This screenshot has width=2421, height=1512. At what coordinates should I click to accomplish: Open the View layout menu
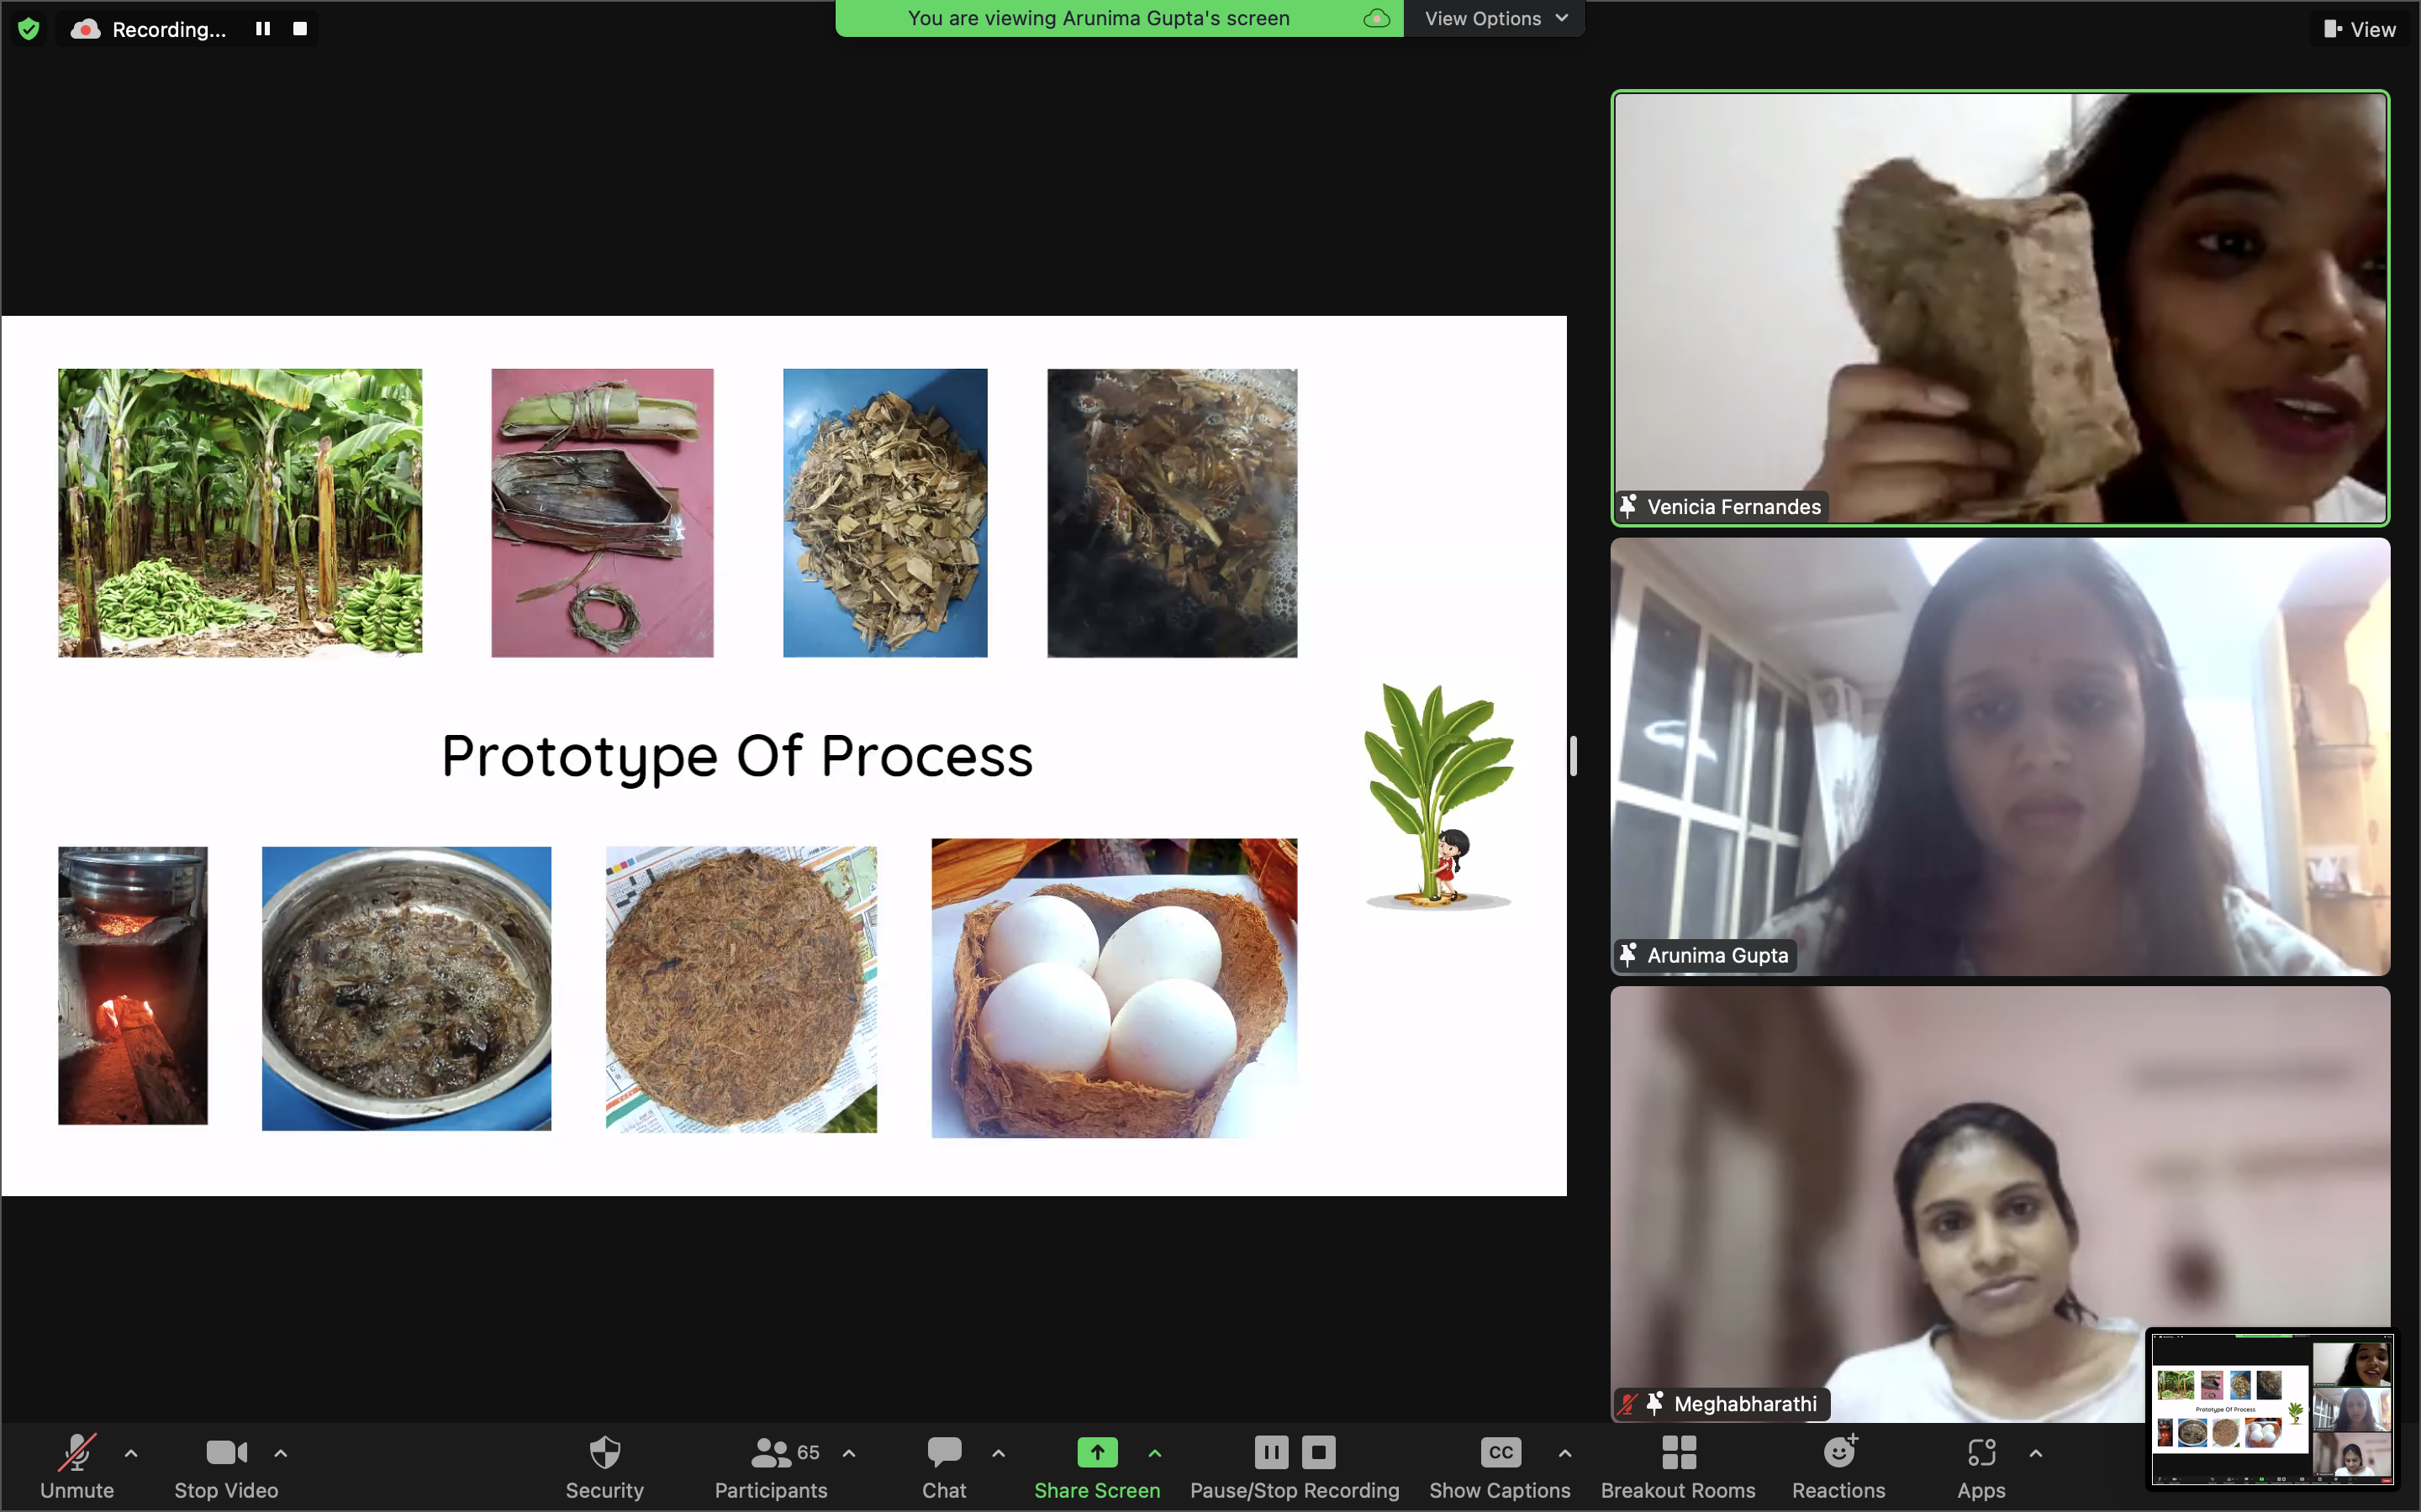click(2359, 29)
